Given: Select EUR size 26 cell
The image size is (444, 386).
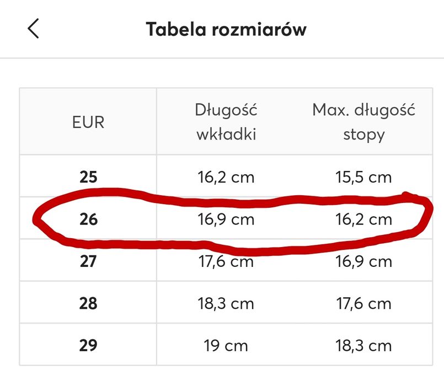Looking at the screenshot, I should (x=88, y=219).
